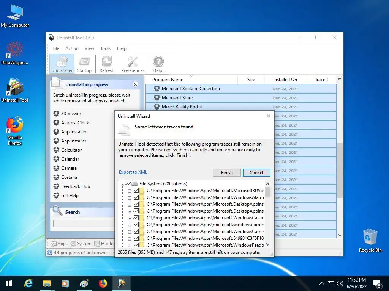Click the program list vertical scrollbar thumb
The image size is (389, 291).
[340, 170]
